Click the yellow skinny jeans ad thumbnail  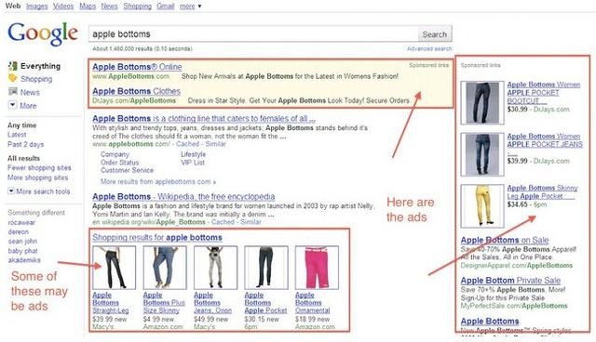482,206
